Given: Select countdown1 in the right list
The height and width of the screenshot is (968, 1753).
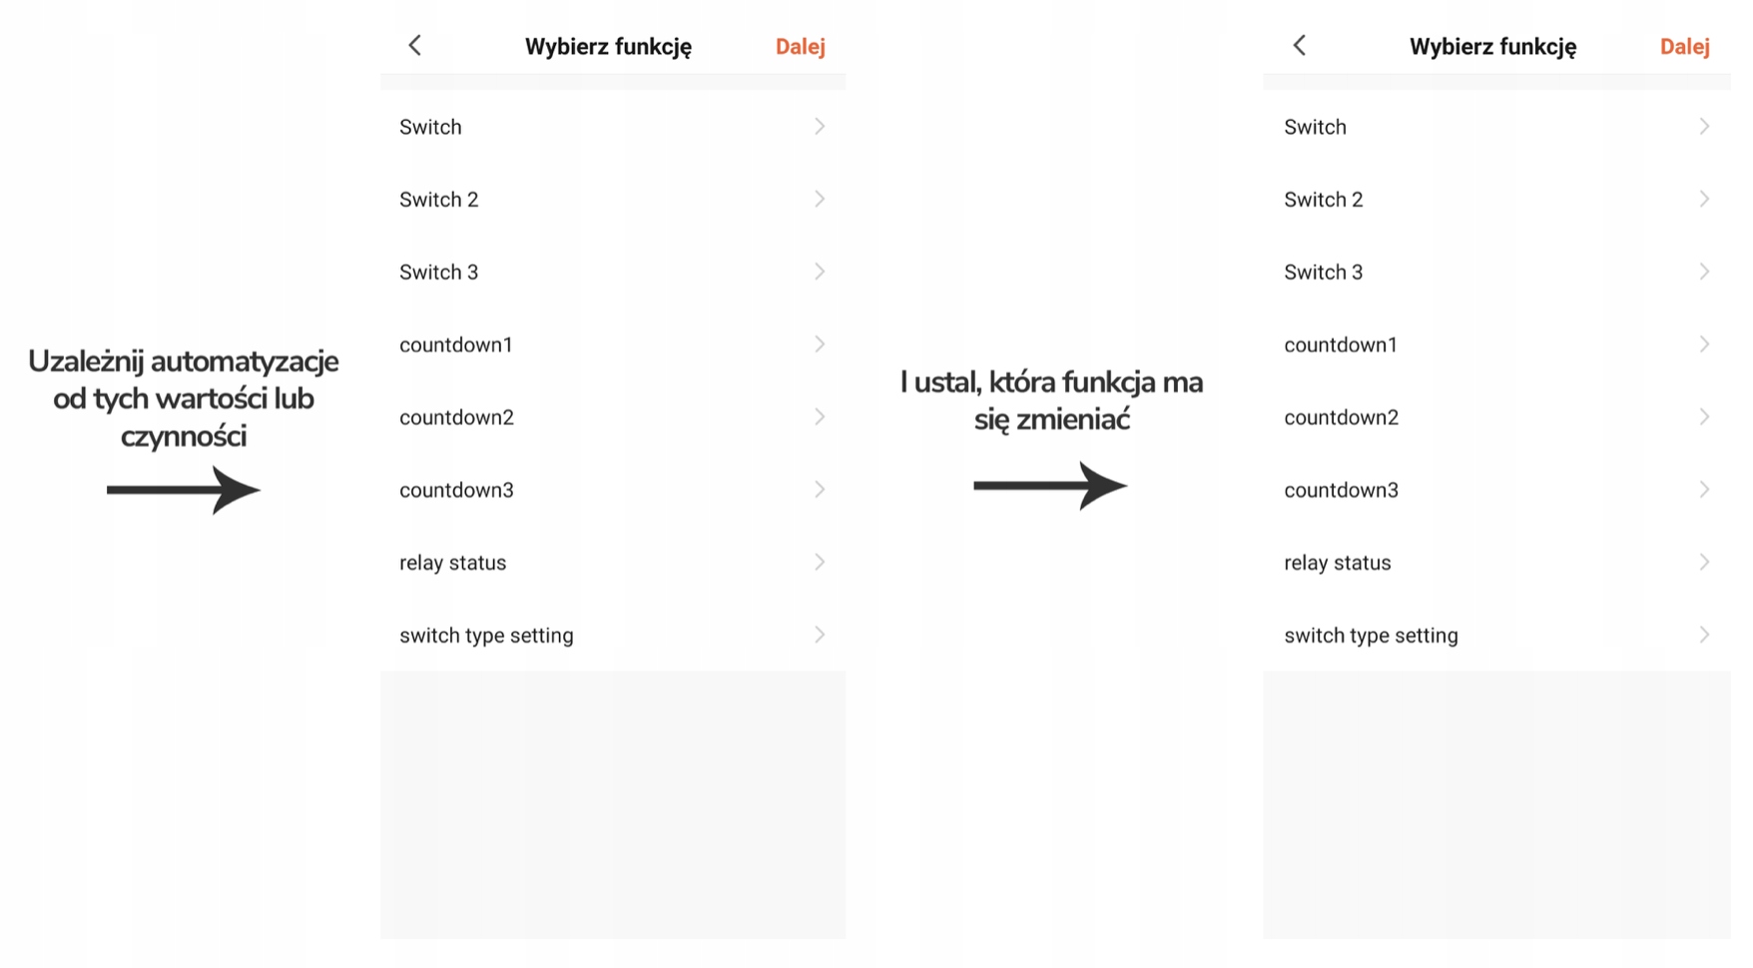Looking at the screenshot, I should point(1340,344).
